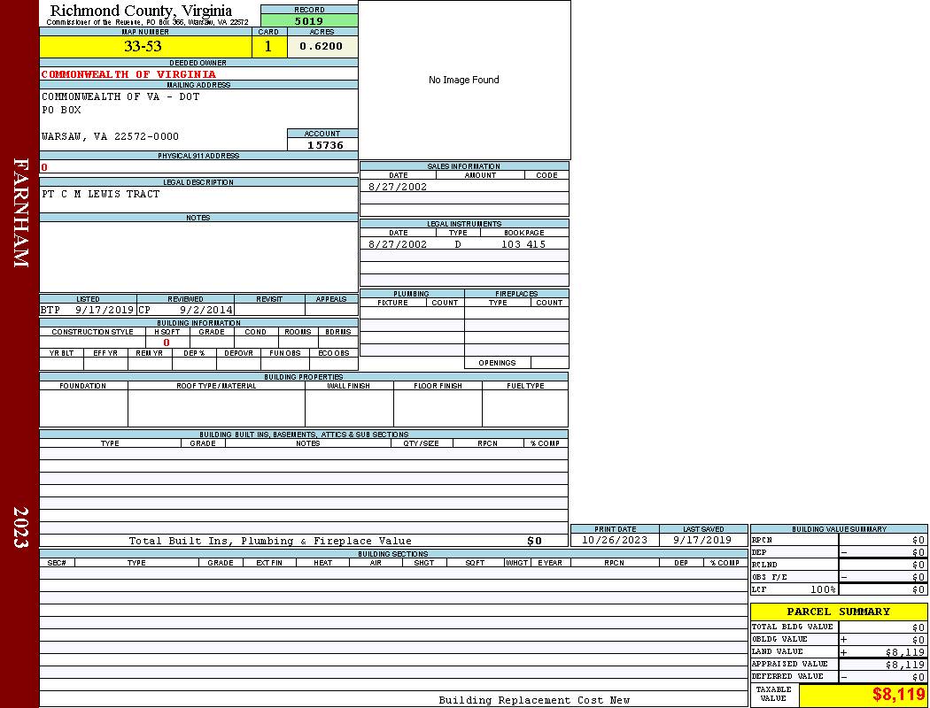Click the record number 5019 field
Screen dimensions: 930x708
click(309, 21)
